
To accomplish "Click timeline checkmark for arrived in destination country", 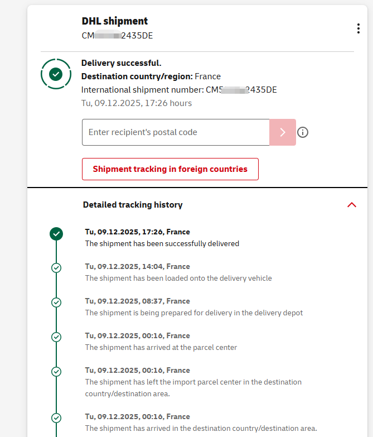I will [56, 417].
